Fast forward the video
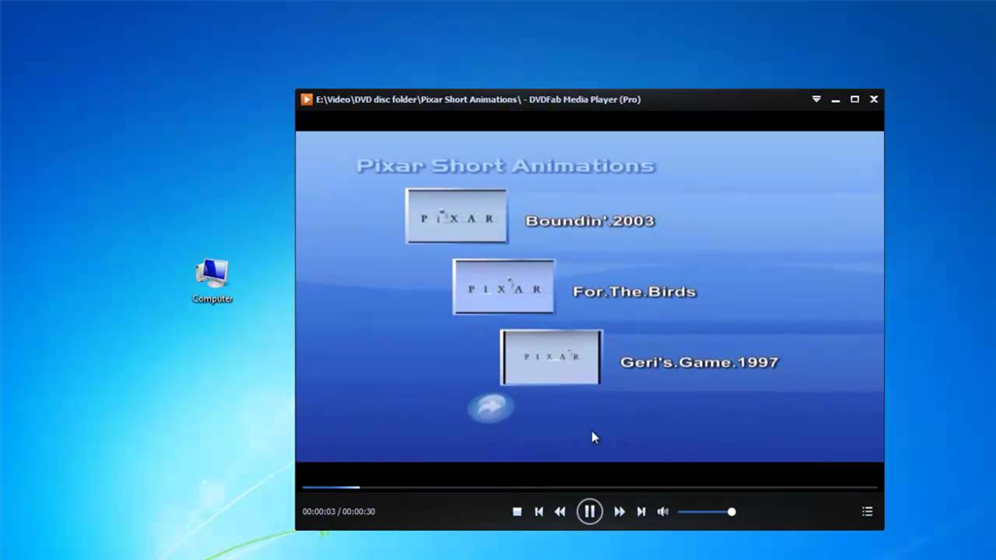 [x=620, y=511]
